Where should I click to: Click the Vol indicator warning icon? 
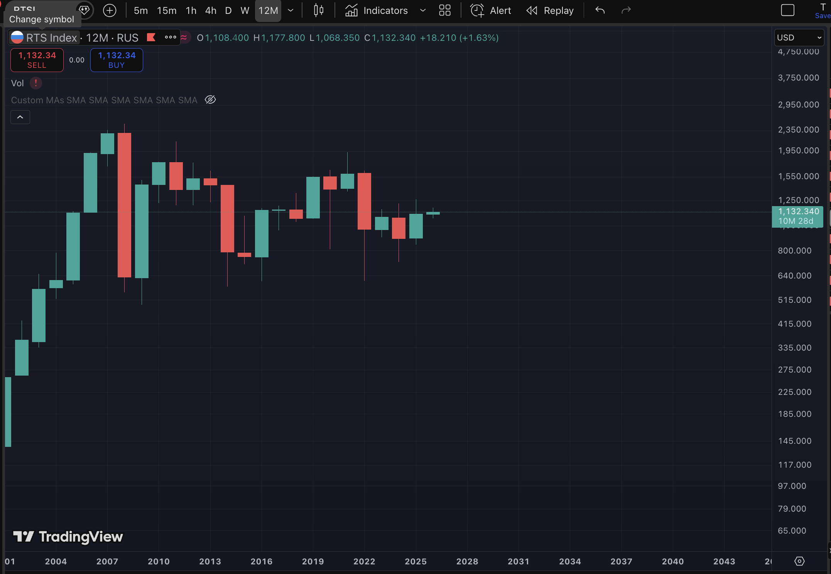pos(36,83)
